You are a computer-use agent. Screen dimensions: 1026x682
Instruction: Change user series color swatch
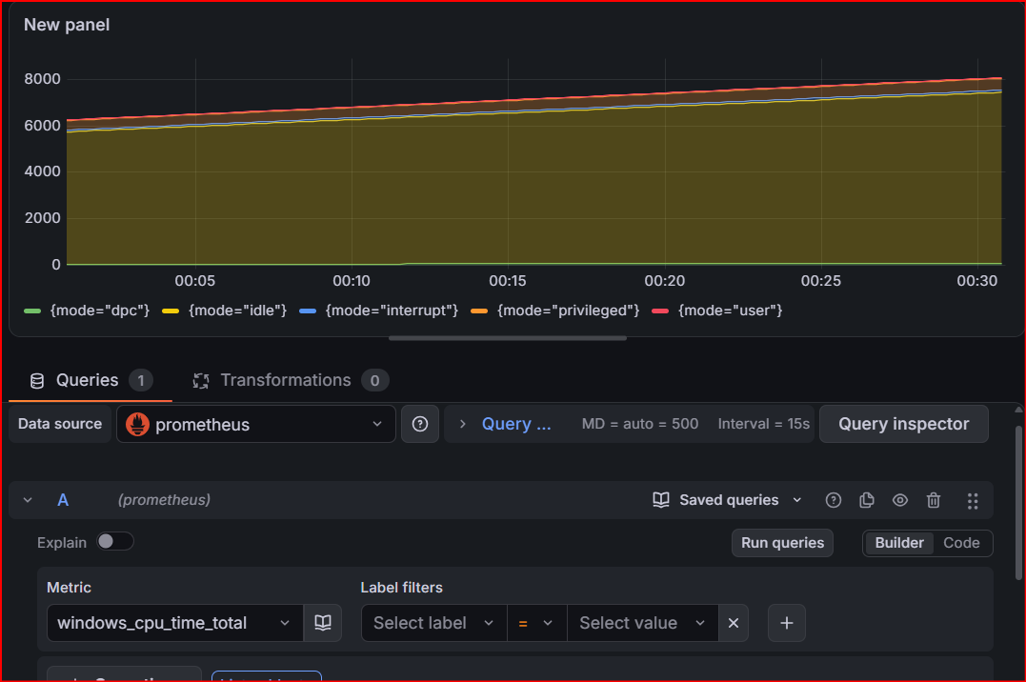(660, 311)
